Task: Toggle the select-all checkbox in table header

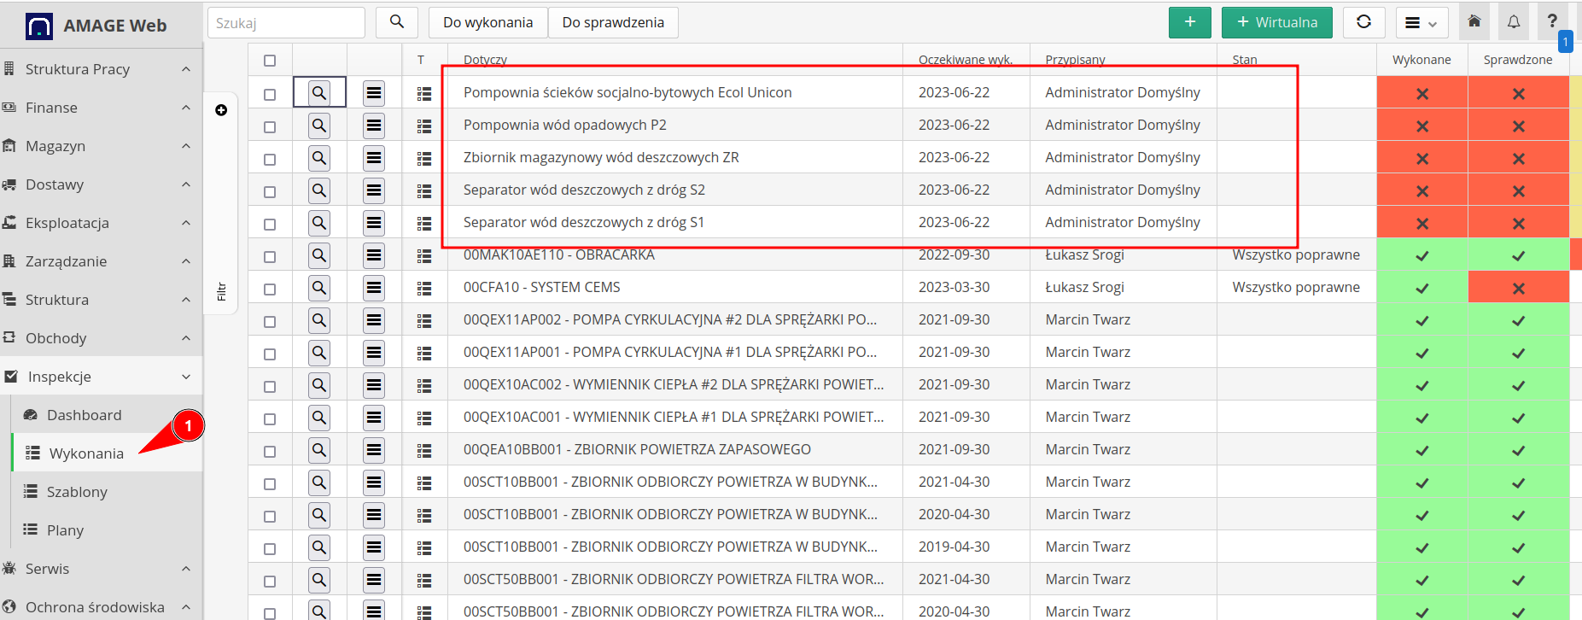Action: click(270, 61)
